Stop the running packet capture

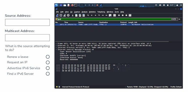coord(61,15)
